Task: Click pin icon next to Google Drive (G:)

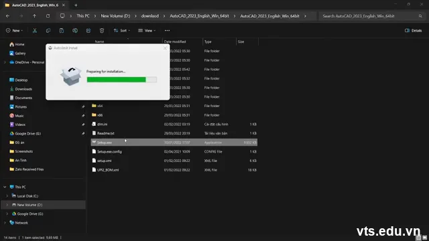Action: pos(83,134)
